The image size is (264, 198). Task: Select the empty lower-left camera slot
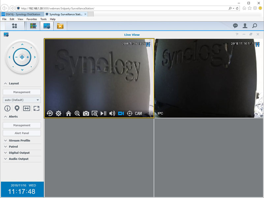[99, 157]
